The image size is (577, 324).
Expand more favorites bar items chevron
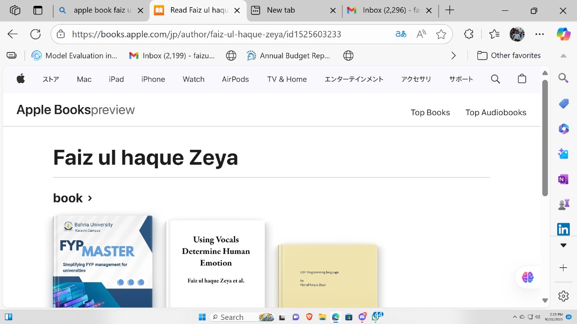(453, 56)
